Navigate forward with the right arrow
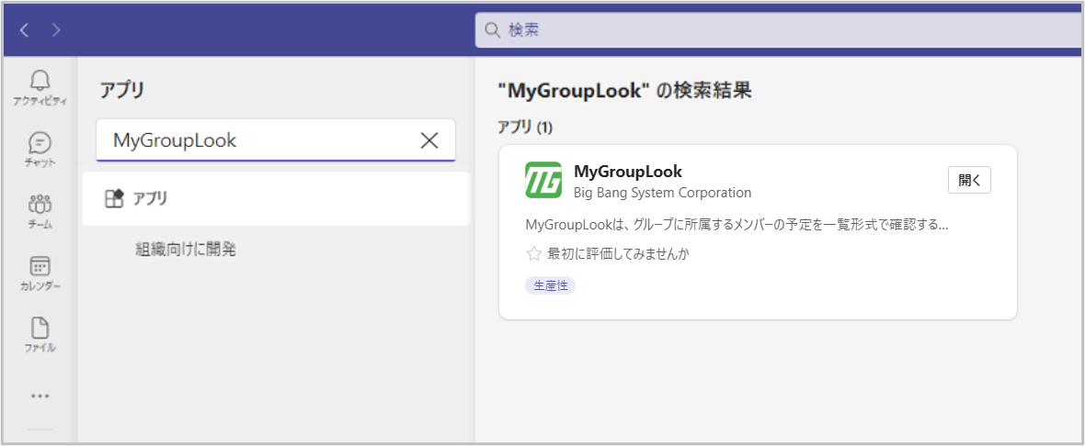 (x=56, y=29)
